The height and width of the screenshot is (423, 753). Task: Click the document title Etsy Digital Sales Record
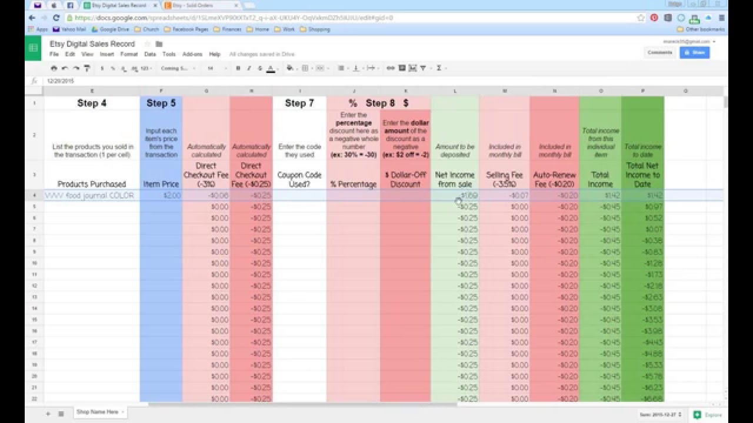click(92, 44)
